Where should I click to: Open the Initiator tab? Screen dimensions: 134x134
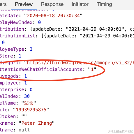pos(80,4)
